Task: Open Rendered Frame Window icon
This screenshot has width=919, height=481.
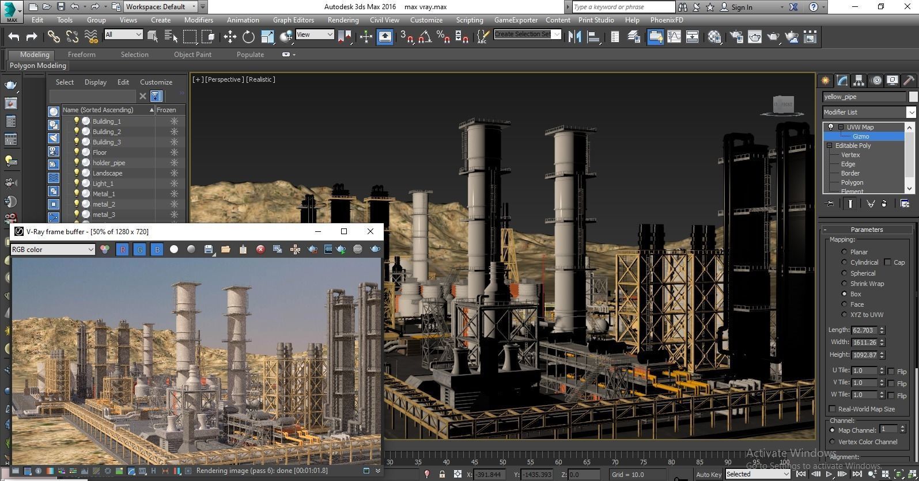Action: pos(755,37)
